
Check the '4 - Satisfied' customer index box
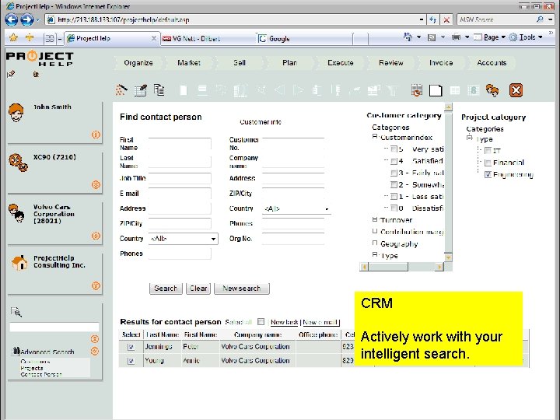coord(394,161)
